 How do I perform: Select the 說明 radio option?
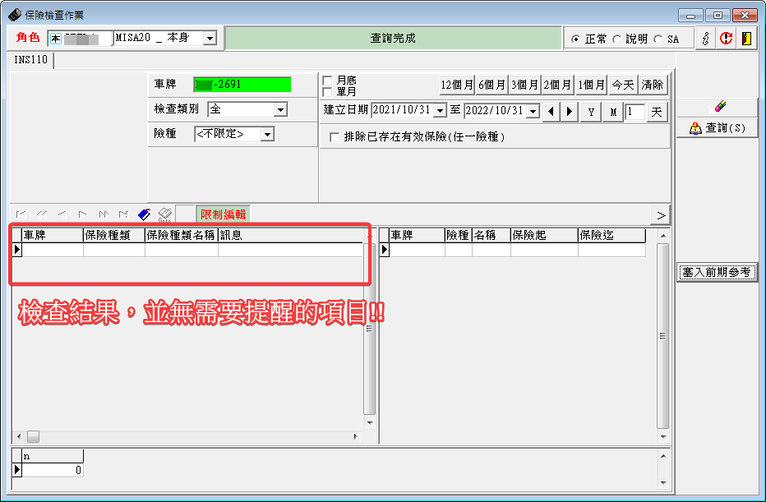coord(617,39)
